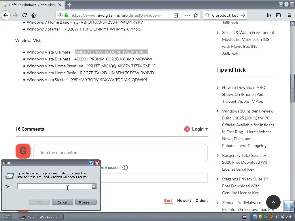Click the Disqus help question mark icon
The image size is (295, 221).
click(x=125, y=167)
